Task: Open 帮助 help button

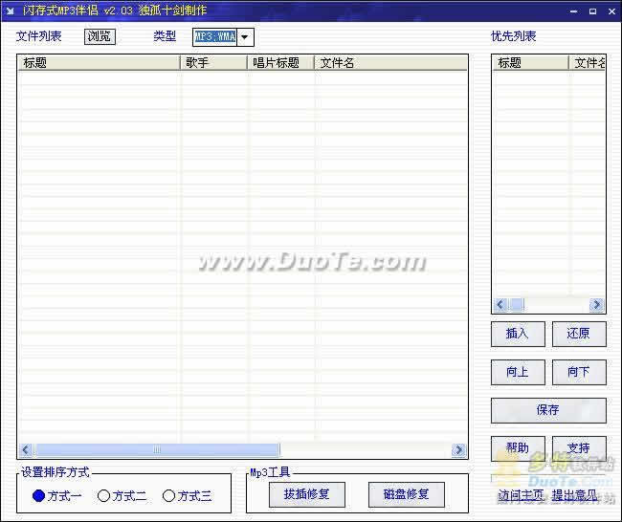Action: pyautogui.click(x=518, y=448)
